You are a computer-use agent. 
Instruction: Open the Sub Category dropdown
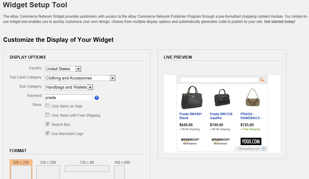click(x=90, y=87)
